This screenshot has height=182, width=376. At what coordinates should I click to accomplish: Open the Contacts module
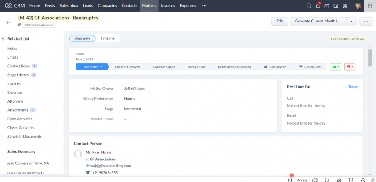[130, 6]
